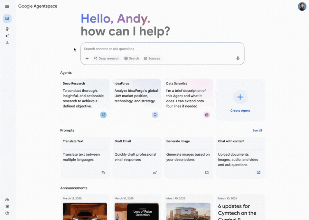Toggle the Deep research mode in search bar
The height and width of the screenshot is (220, 309).
pos(107,58)
